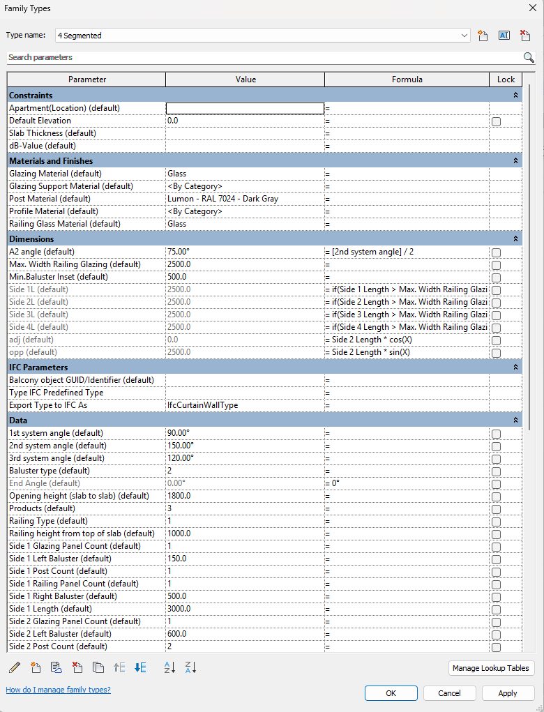Click Products value 3
Image resolution: width=544 pixels, height=712 pixels.
pyautogui.click(x=245, y=508)
